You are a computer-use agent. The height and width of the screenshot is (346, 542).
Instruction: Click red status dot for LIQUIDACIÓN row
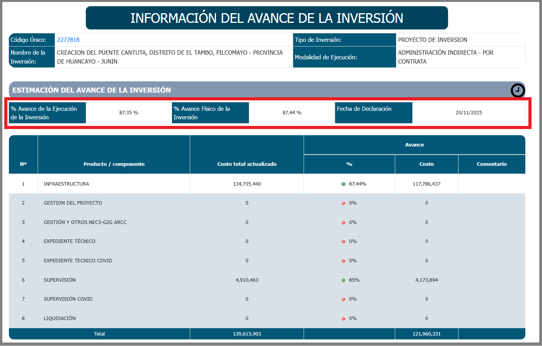[343, 318]
